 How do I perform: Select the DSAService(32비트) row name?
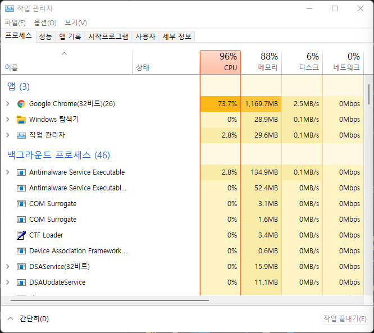coord(60,267)
